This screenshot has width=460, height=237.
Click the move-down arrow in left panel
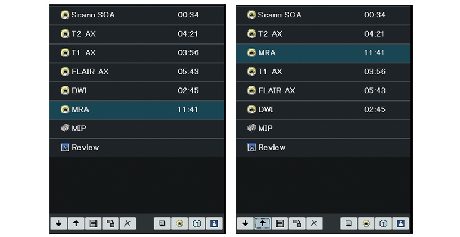(59, 223)
